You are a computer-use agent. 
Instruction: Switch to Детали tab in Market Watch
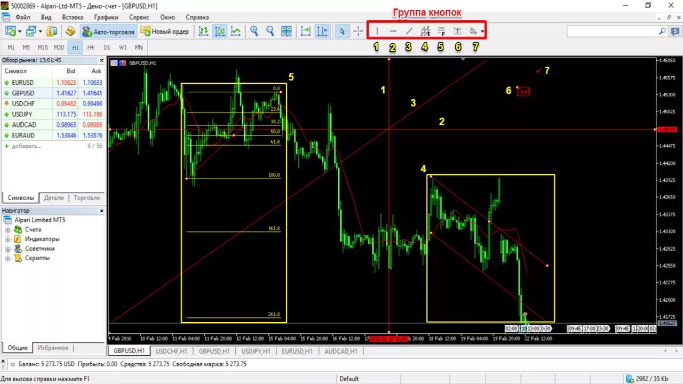pos(54,197)
